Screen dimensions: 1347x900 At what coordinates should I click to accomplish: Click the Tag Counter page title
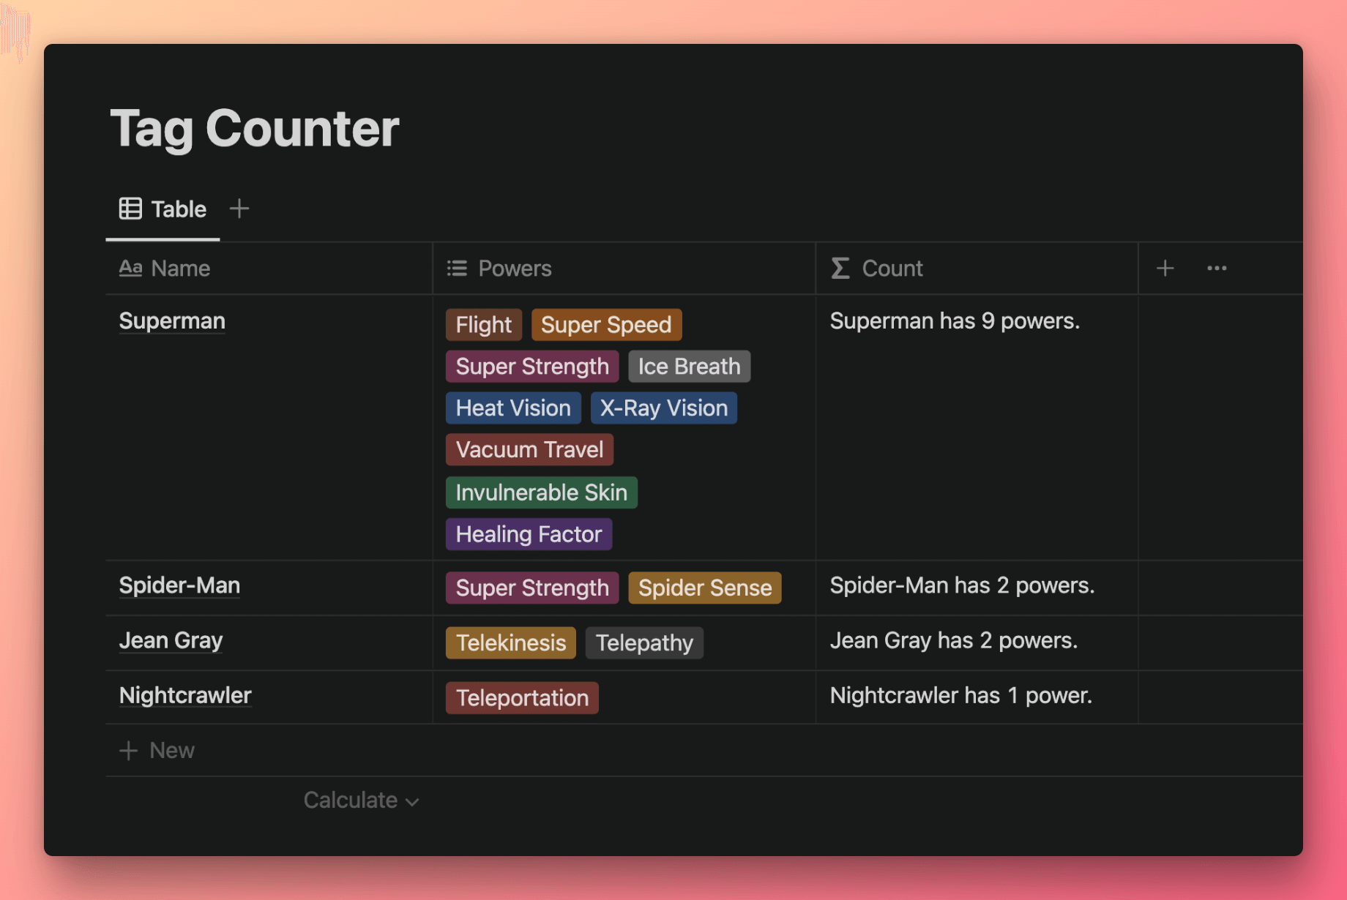[x=255, y=129]
